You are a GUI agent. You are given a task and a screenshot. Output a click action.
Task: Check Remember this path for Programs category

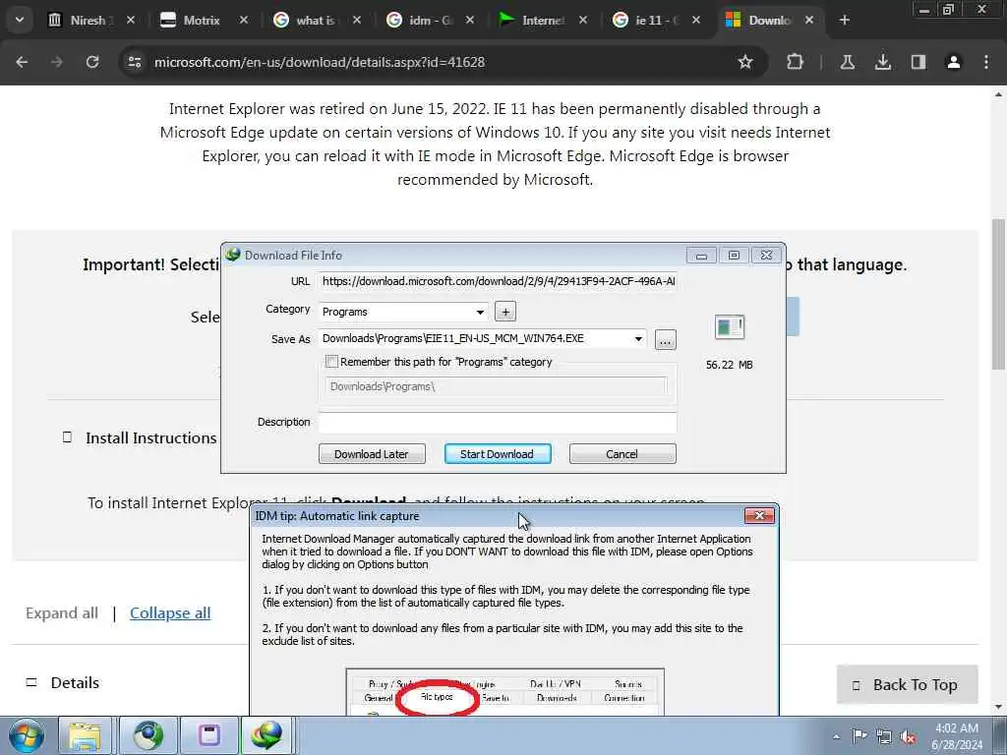332,362
